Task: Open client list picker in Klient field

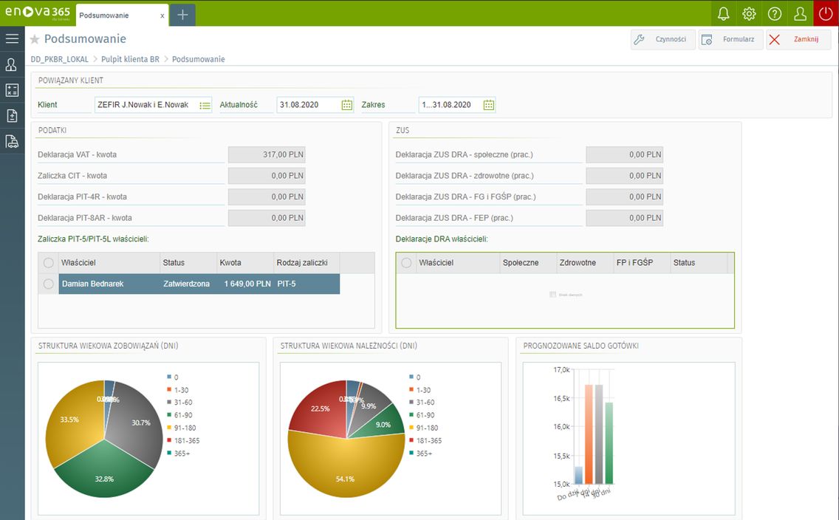Action: click(205, 106)
